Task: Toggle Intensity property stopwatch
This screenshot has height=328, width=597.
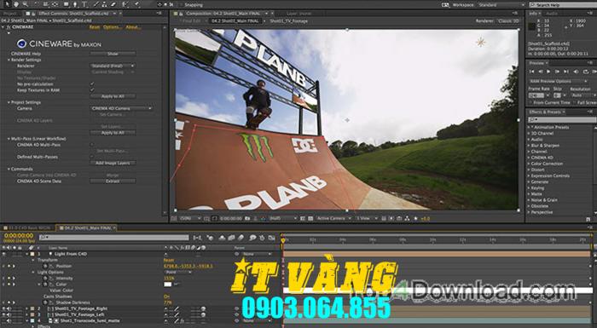Action: tap(45, 278)
